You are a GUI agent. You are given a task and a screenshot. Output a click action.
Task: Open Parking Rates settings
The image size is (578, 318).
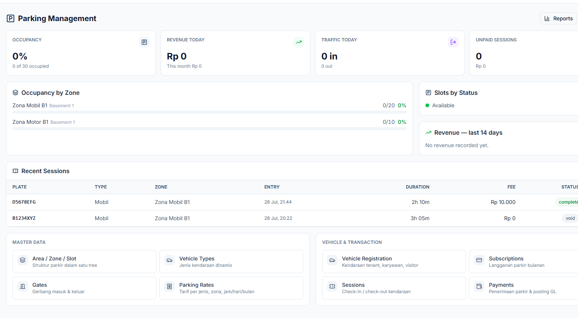point(231,288)
